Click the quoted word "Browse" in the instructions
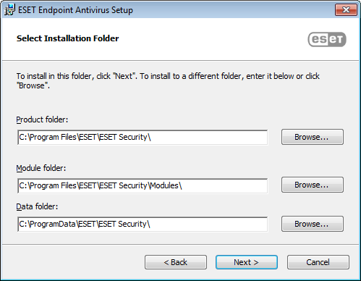The image size is (361, 281). [32, 85]
